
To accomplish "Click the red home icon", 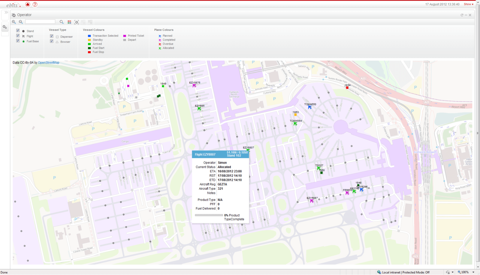I will (28, 5).
